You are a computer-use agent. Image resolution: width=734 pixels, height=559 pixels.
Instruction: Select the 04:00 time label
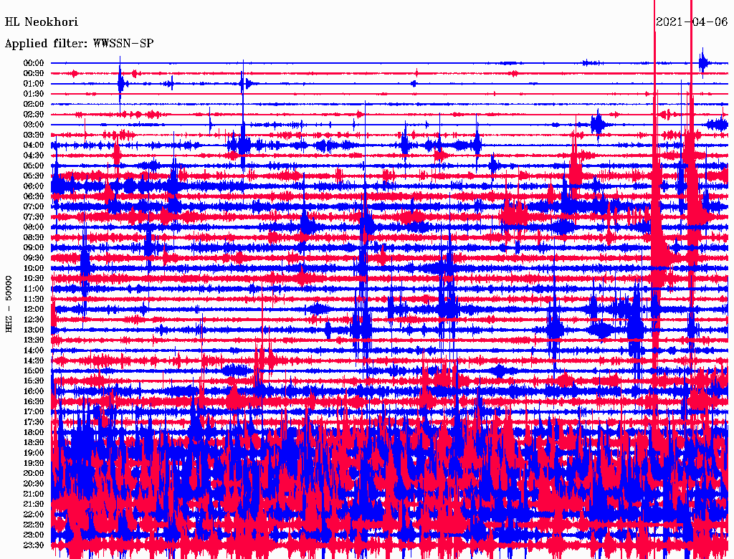click(x=34, y=145)
